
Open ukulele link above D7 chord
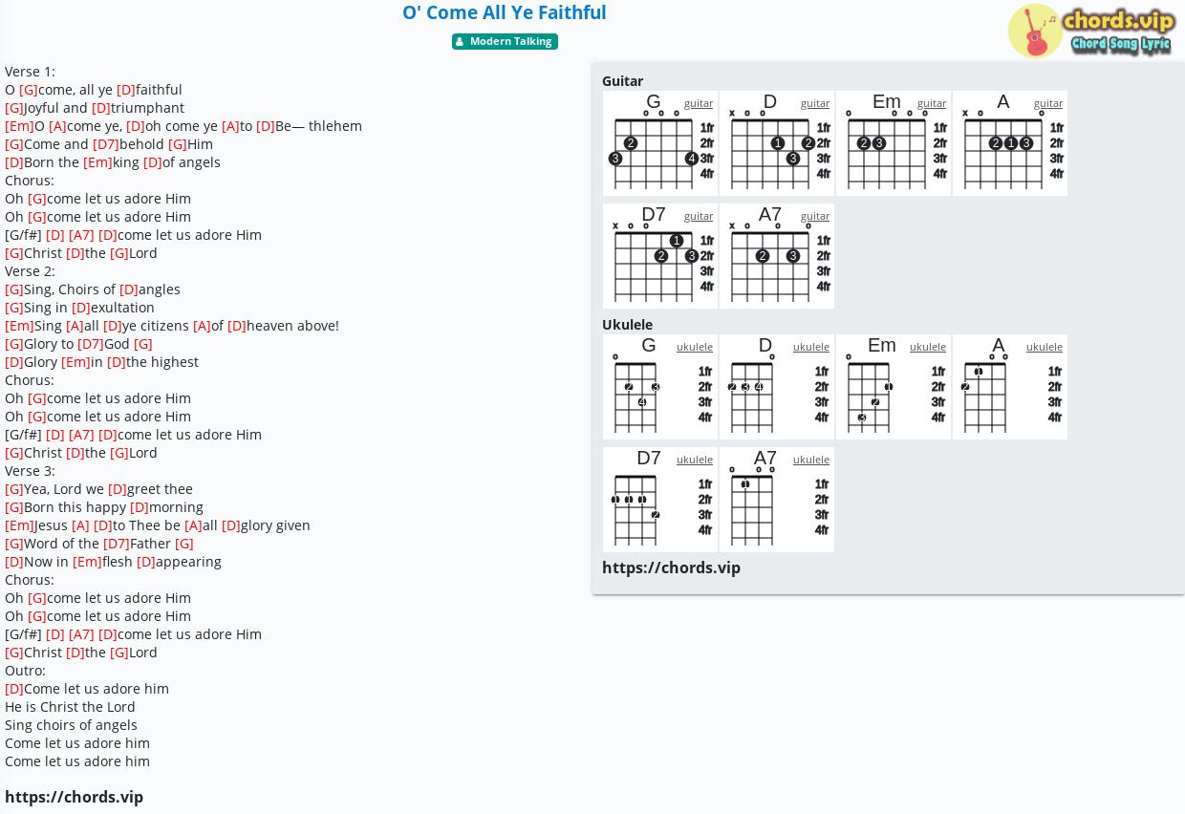pyautogui.click(x=695, y=460)
